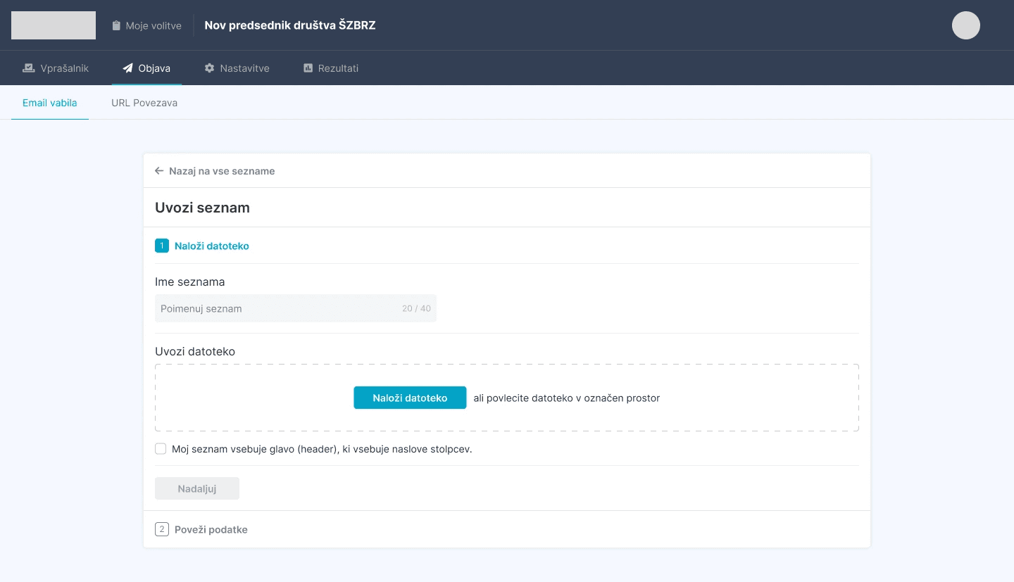Expand step 2 Poveži podatke
1014x582 pixels.
211,529
